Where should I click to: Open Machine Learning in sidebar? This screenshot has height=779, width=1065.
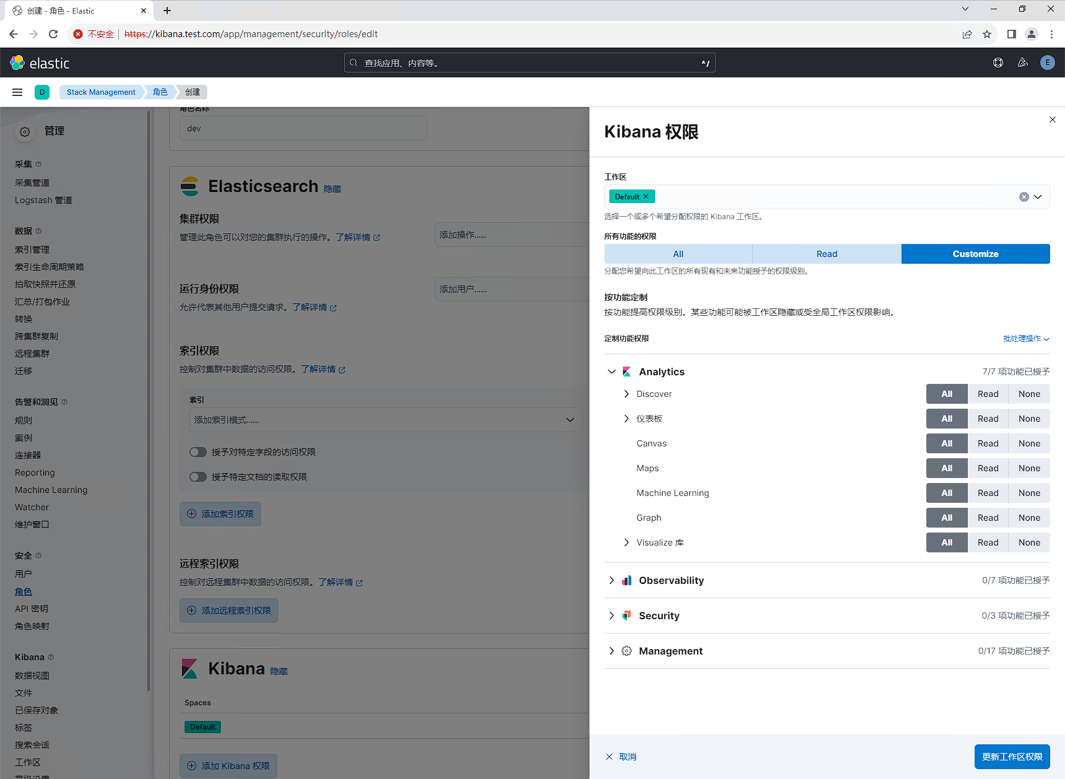click(x=51, y=490)
